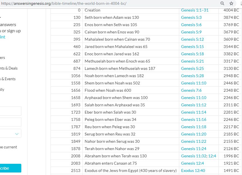Click the first empty sidebar text field
This screenshot has height=175, width=242.
tap(10, 111)
